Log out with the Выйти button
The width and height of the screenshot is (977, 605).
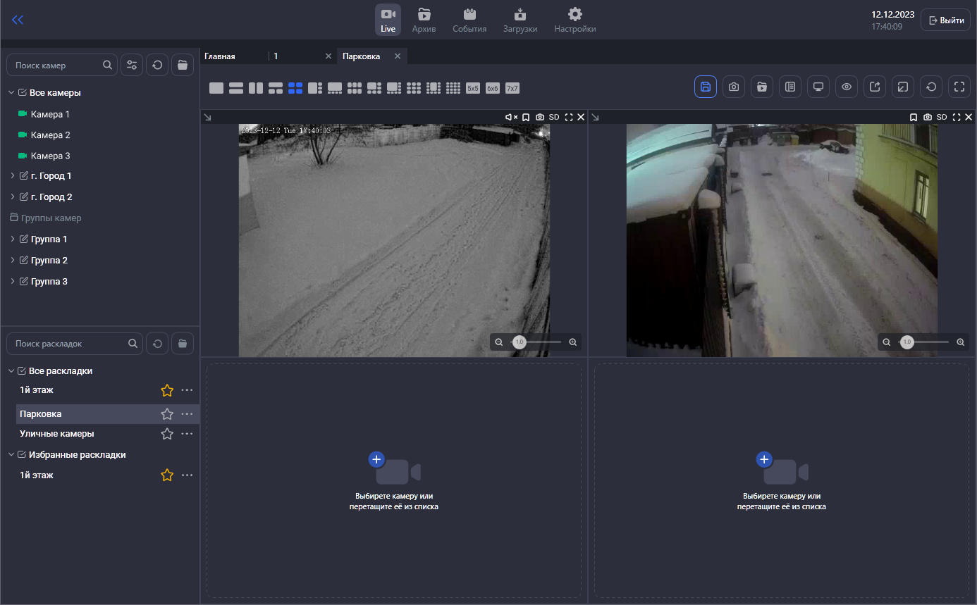[945, 20]
